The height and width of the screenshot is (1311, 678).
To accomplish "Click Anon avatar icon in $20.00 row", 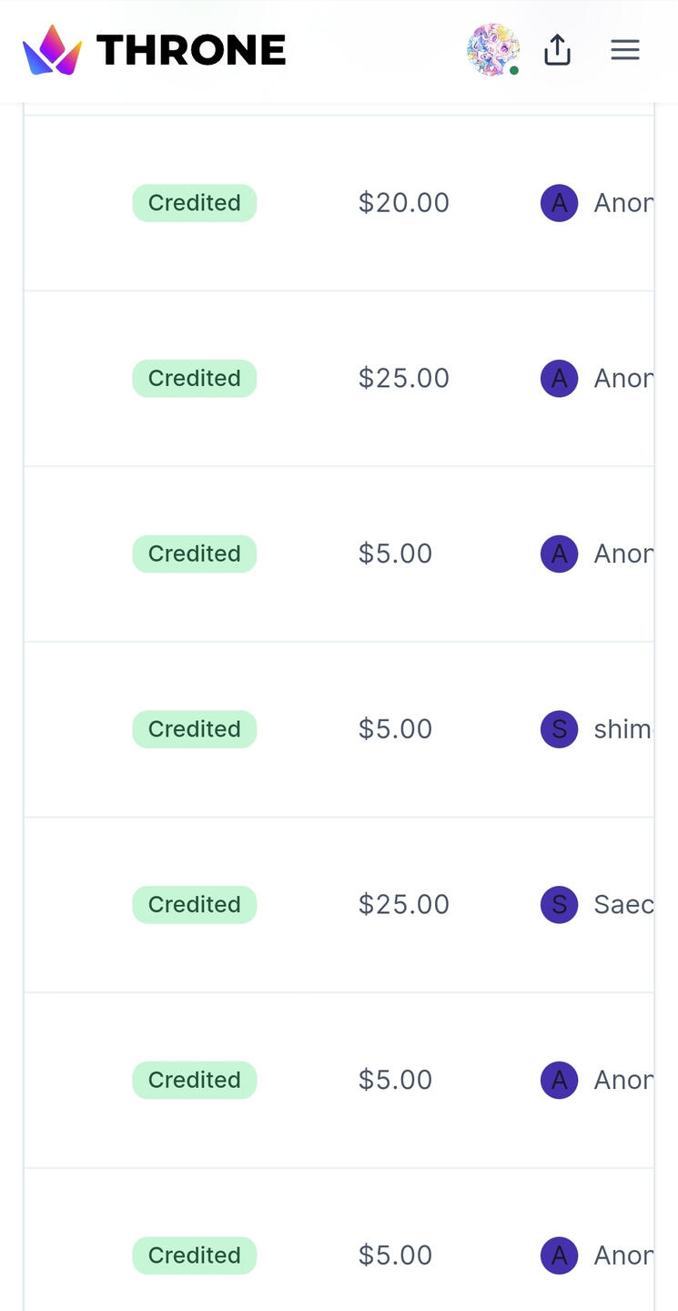I will 559,203.
